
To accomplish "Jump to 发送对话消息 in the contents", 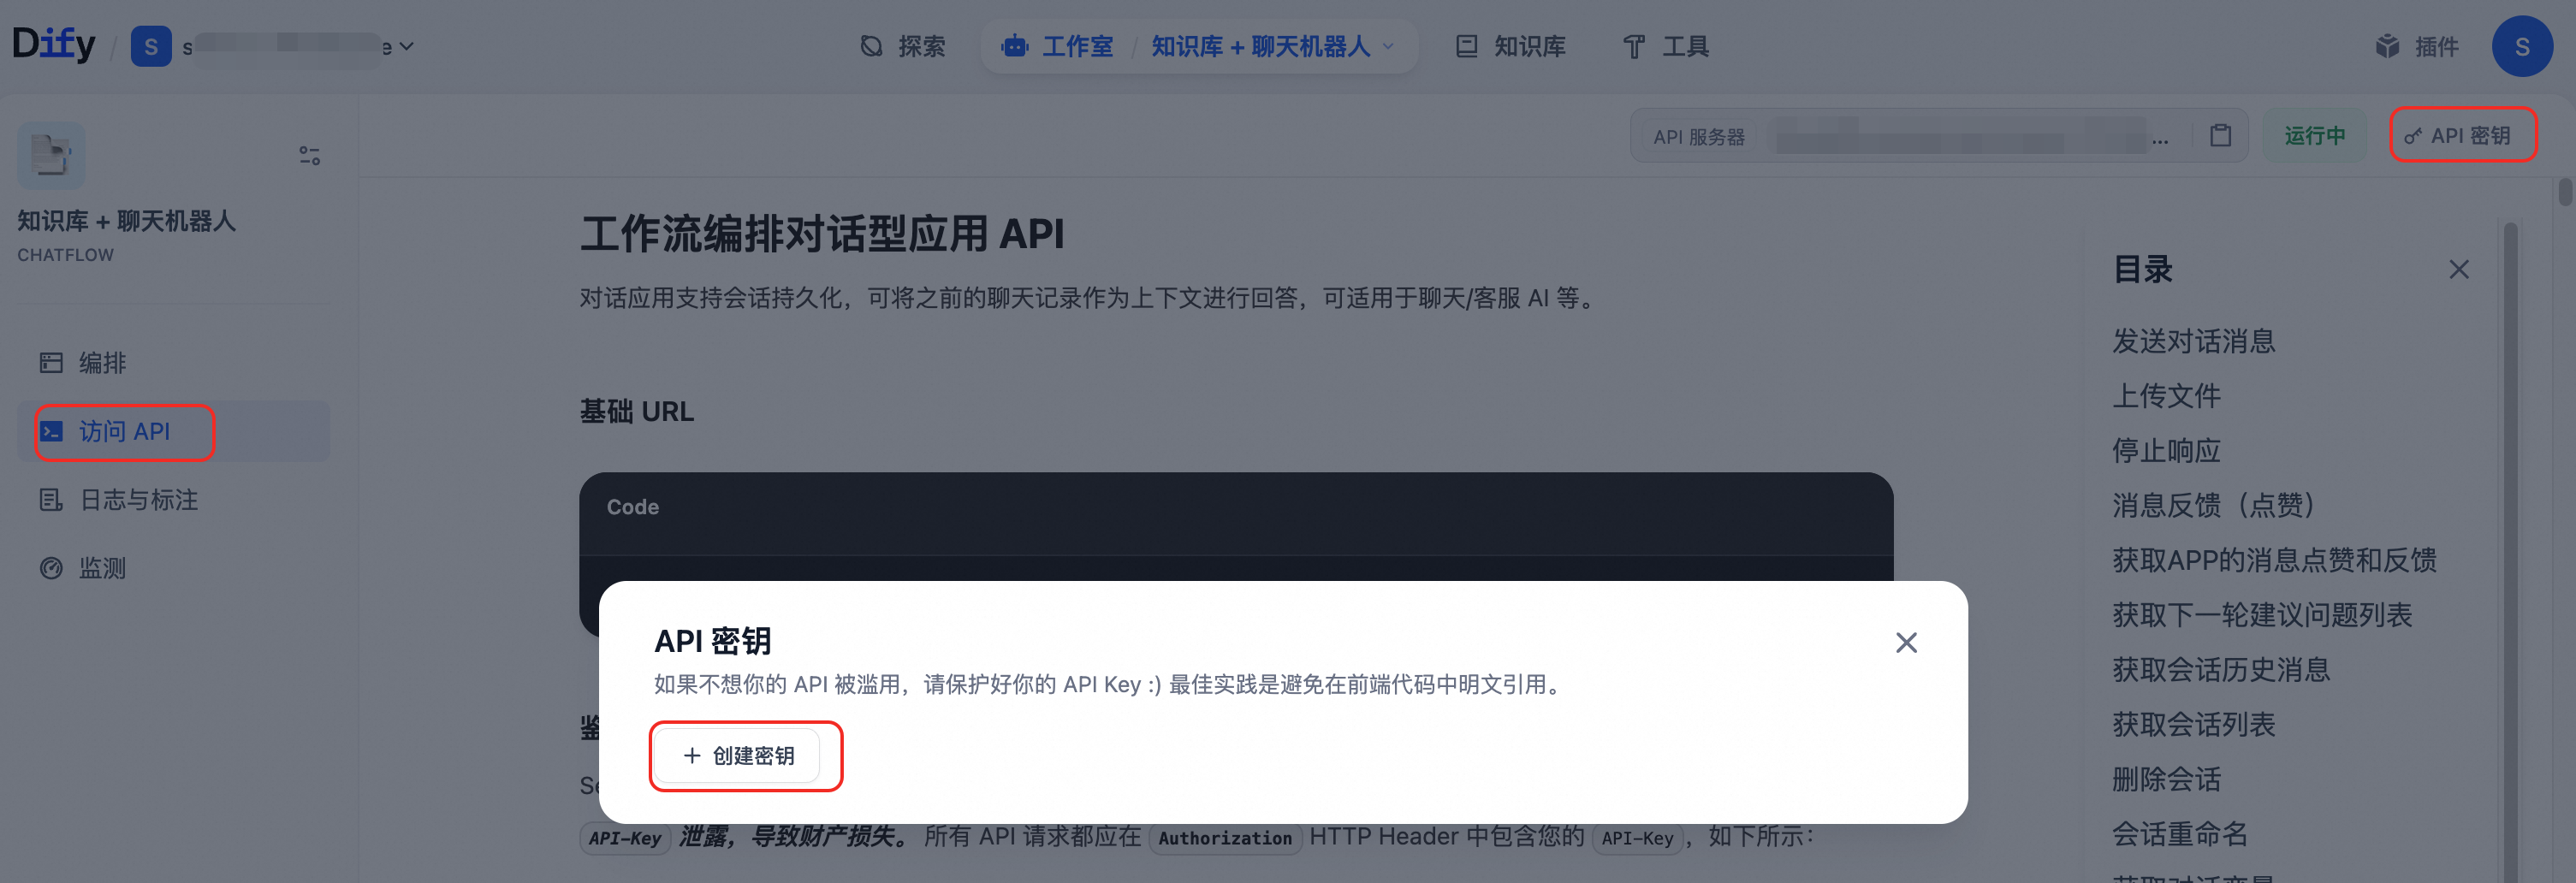I will [x=2193, y=341].
